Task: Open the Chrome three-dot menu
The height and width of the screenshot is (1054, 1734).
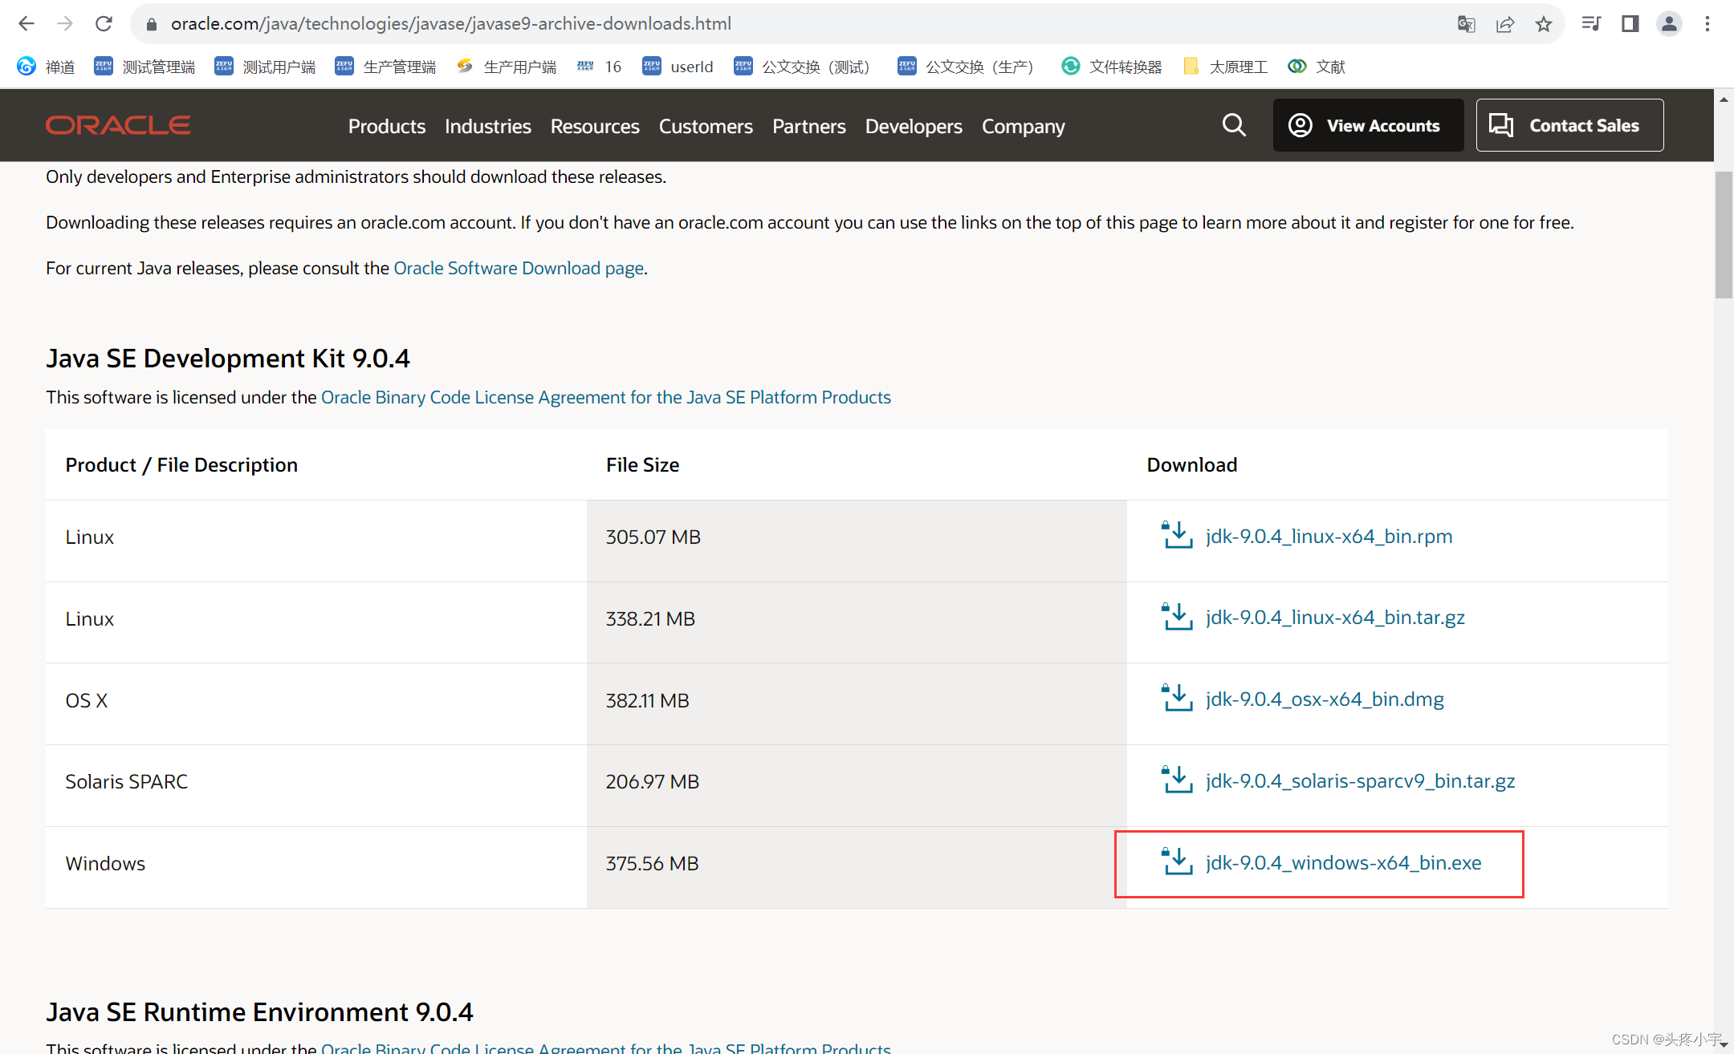Action: pyautogui.click(x=1708, y=23)
